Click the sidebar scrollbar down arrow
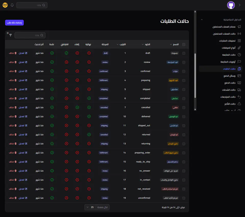The height and width of the screenshot is (217, 245). [x=195, y=110]
